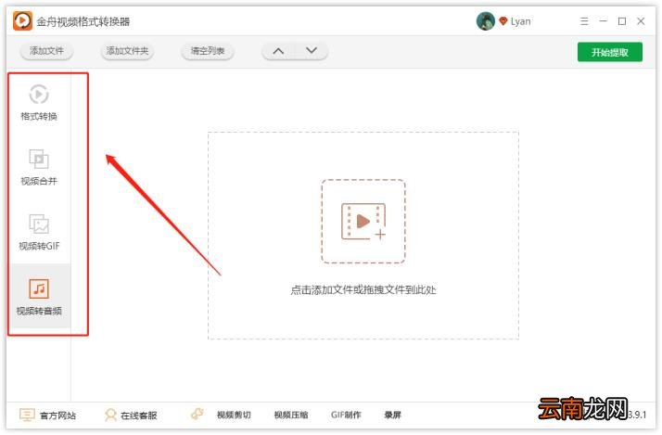662x435 pixels.
Task: Close the converter window
Action: point(641,21)
